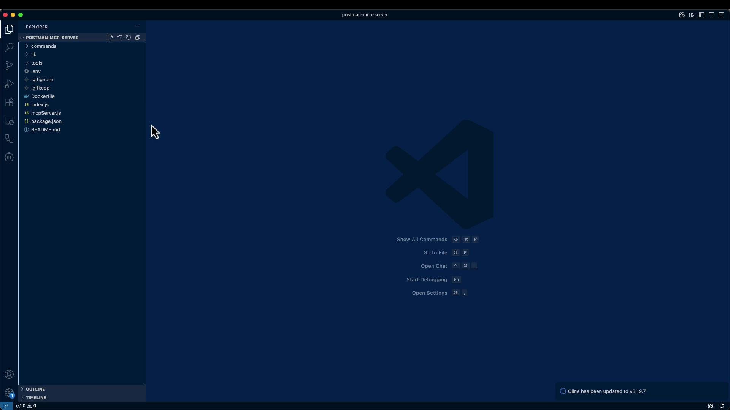Screen dimensions: 730x410
Task: Click the New Folder icon in Explorer
Action: 119,38
